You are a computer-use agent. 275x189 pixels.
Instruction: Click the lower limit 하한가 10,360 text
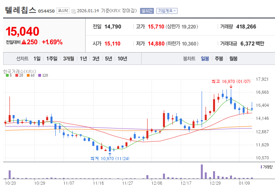[182, 43]
